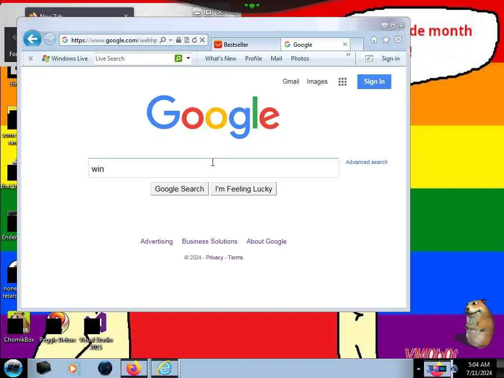The height and width of the screenshot is (378, 504).
Task: Stop loading with the address bar X
Action: point(202,40)
